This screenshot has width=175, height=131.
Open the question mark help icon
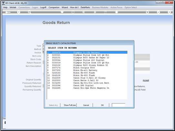(x=19, y=12)
